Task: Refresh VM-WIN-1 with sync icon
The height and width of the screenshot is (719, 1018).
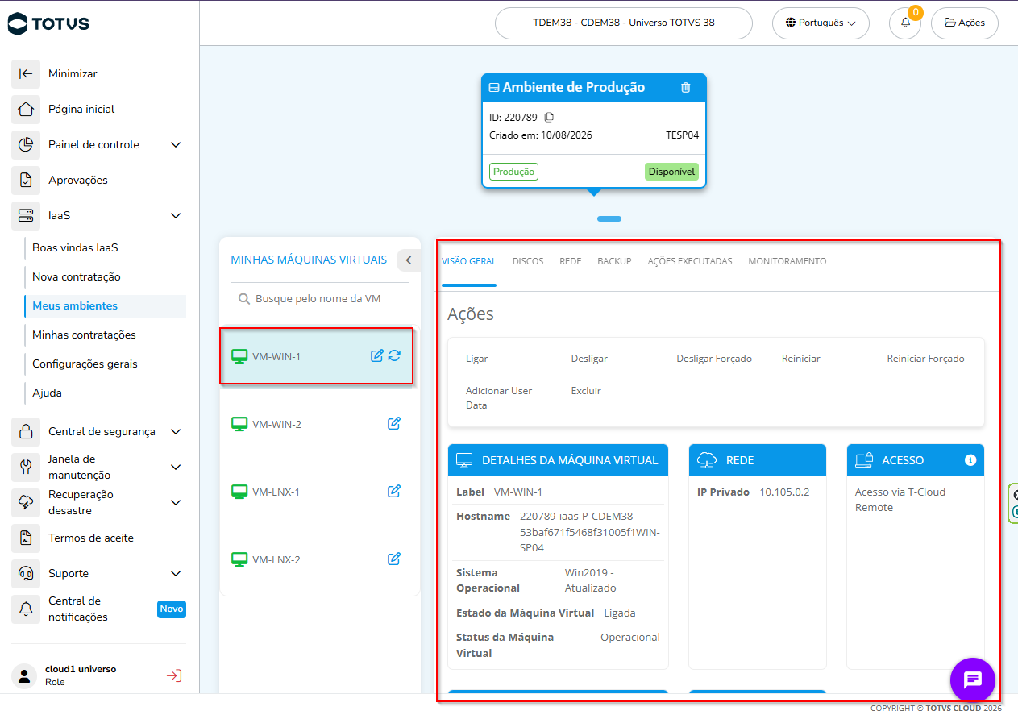Action: pos(394,355)
